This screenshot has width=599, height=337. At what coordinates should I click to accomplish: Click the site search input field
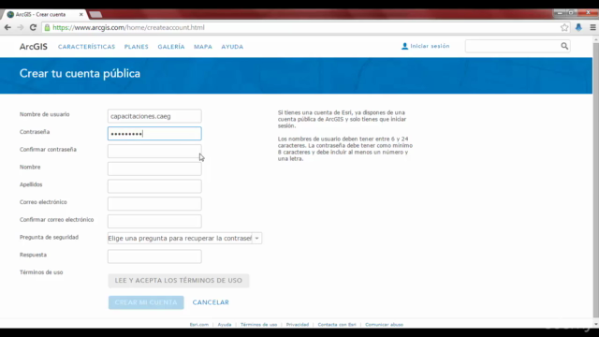513,46
